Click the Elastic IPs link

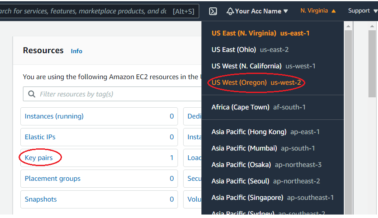[40, 137]
